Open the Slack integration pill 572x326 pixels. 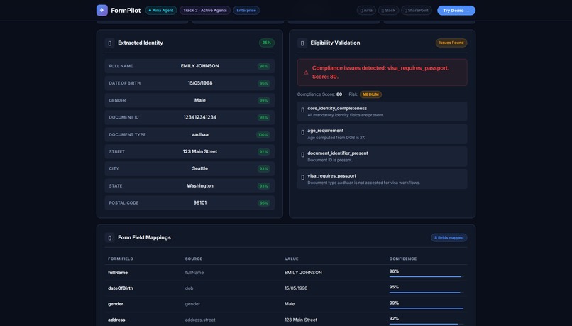coord(388,11)
